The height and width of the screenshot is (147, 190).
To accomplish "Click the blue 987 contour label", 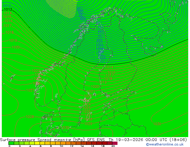I will pyautogui.click(x=82, y=15).
